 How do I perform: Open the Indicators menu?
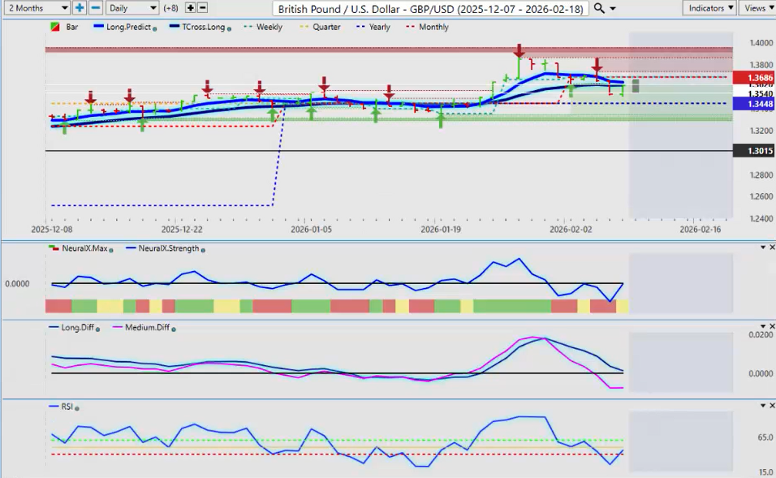click(709, 7)
